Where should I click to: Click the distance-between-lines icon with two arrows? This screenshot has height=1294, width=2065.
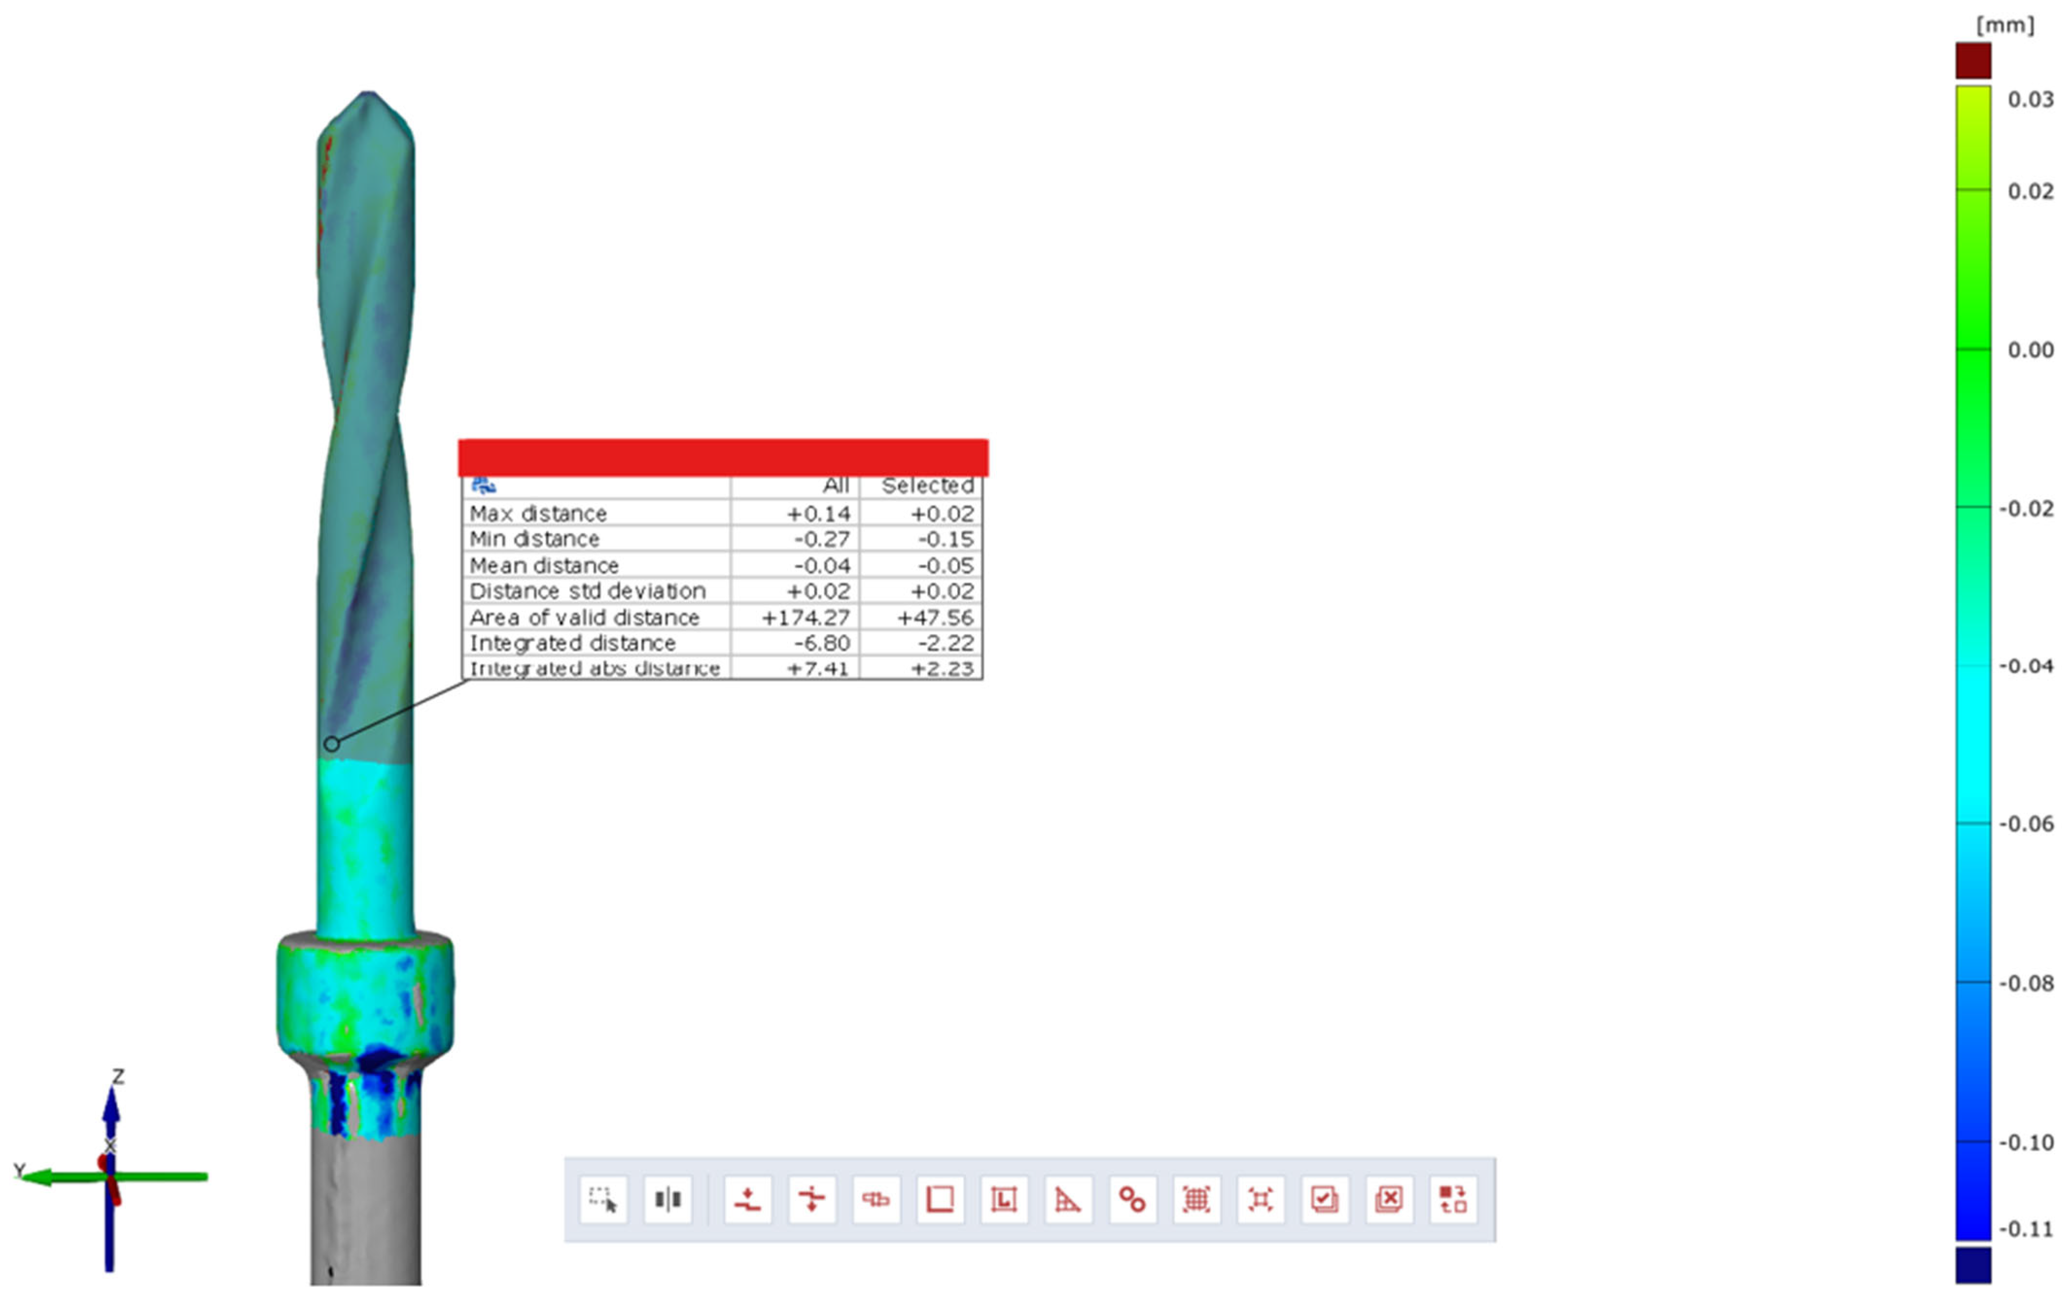(x=811, y=1199)
